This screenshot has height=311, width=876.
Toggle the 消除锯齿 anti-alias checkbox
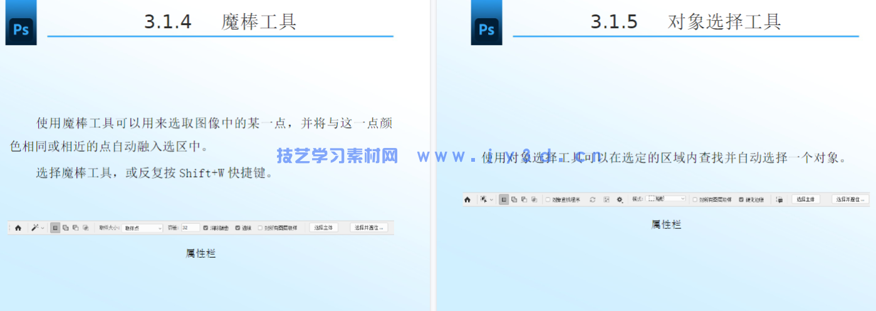206,228
